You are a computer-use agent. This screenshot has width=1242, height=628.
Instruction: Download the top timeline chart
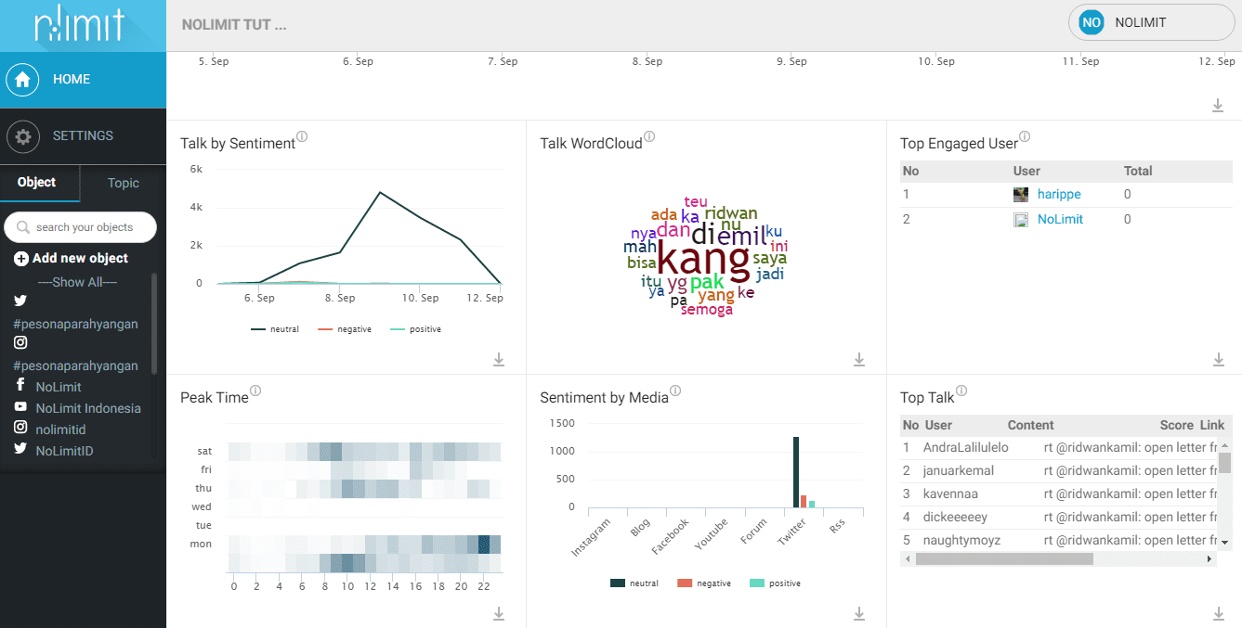pyautogui.click(x=1218, y=106)
